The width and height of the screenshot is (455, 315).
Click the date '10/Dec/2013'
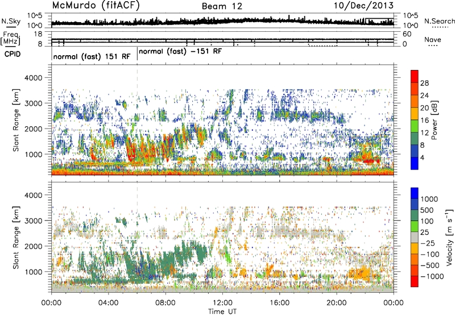(x=364, y=6)
